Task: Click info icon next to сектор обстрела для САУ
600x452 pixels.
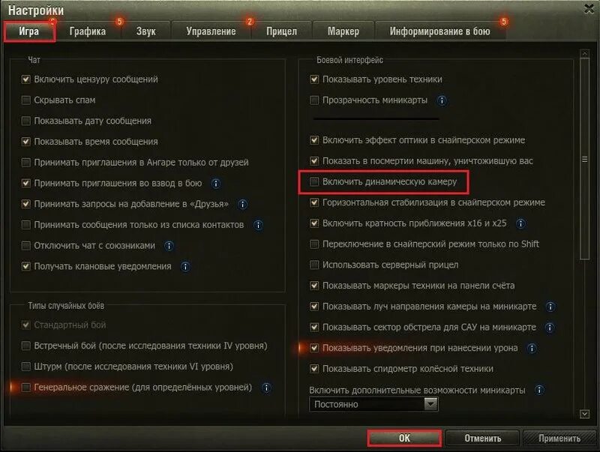Action: [x=550, y=328]
